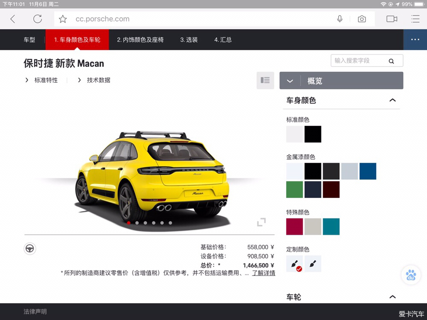
Task: Switch to 3. 选装 tab
Action: click(189, 40)
